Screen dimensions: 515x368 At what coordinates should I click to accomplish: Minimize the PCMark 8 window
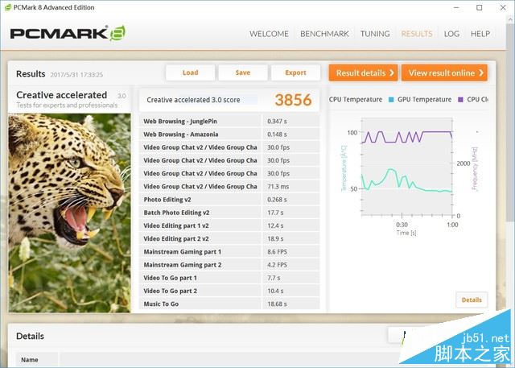(x=456, y=7)
